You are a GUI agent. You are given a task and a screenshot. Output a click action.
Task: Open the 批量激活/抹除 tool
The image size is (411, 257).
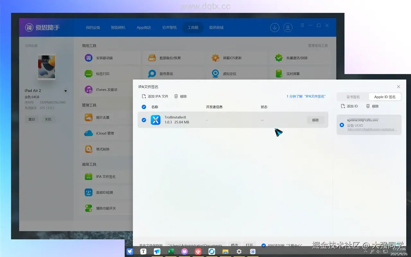(x=301, y=58)
